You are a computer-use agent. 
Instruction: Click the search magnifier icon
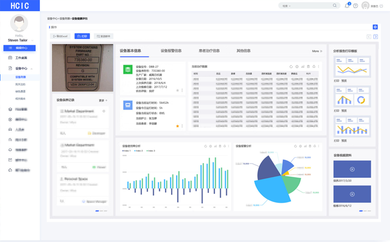point(335,6)
